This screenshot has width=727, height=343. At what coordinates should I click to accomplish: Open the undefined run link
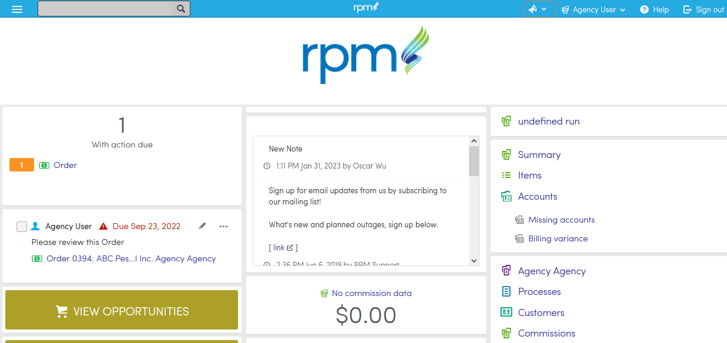coord(549,122)
